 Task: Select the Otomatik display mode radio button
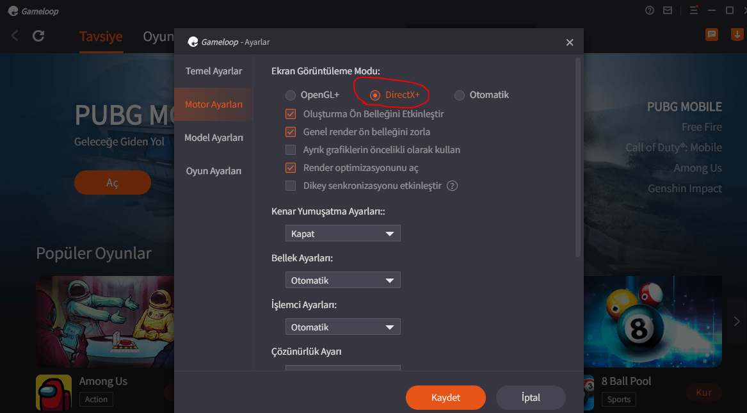coord(459,95)
